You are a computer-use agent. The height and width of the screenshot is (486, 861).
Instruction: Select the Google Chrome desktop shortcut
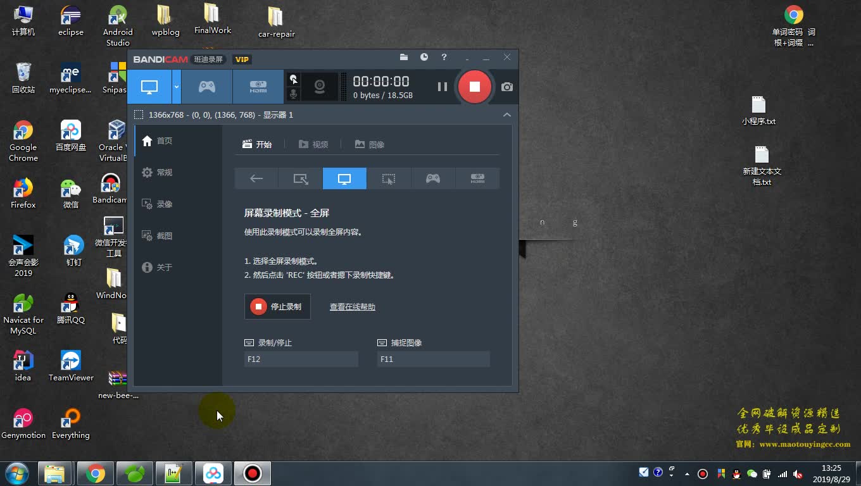tap(23, 141)
